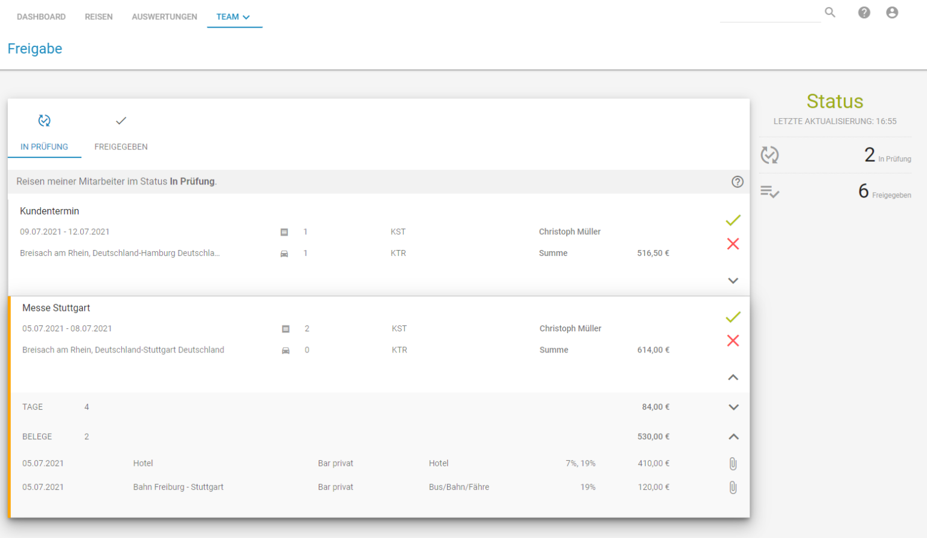
Task: Click the 2 In Prüfung status count
Action: pyautogui.click(x=887, y=155)
